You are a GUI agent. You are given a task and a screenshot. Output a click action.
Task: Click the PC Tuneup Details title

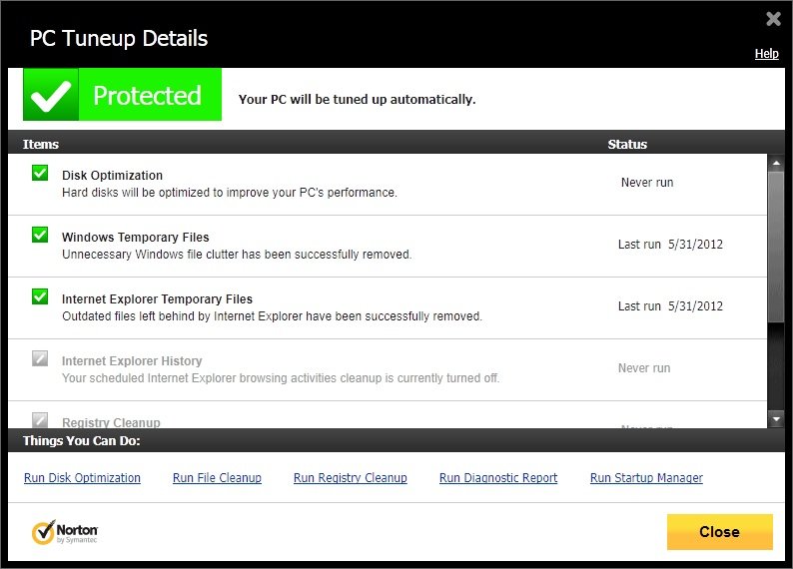pos(119,38)
